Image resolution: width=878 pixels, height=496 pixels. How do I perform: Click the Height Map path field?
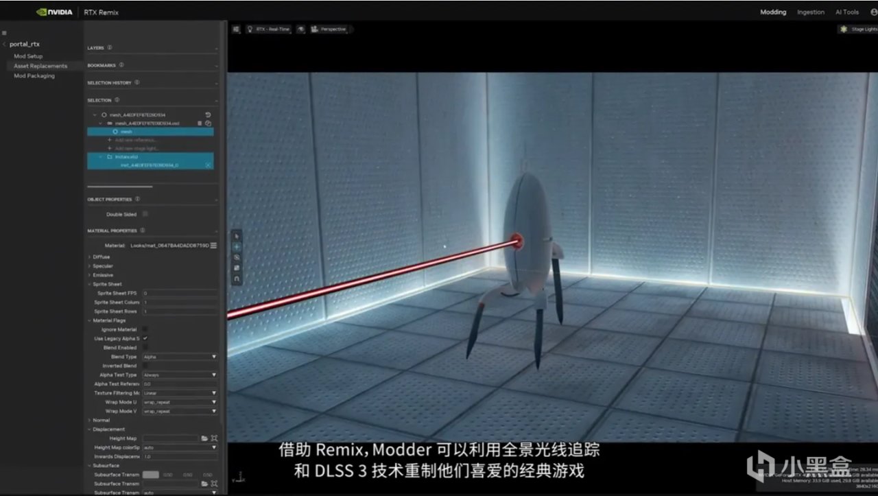click(x=170, y=438)
